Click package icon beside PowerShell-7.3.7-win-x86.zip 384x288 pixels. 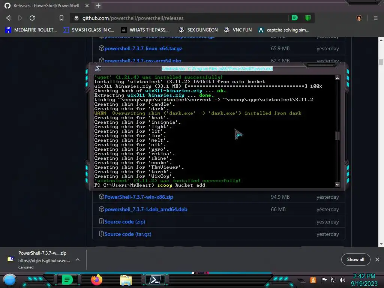tap(101, 196)
